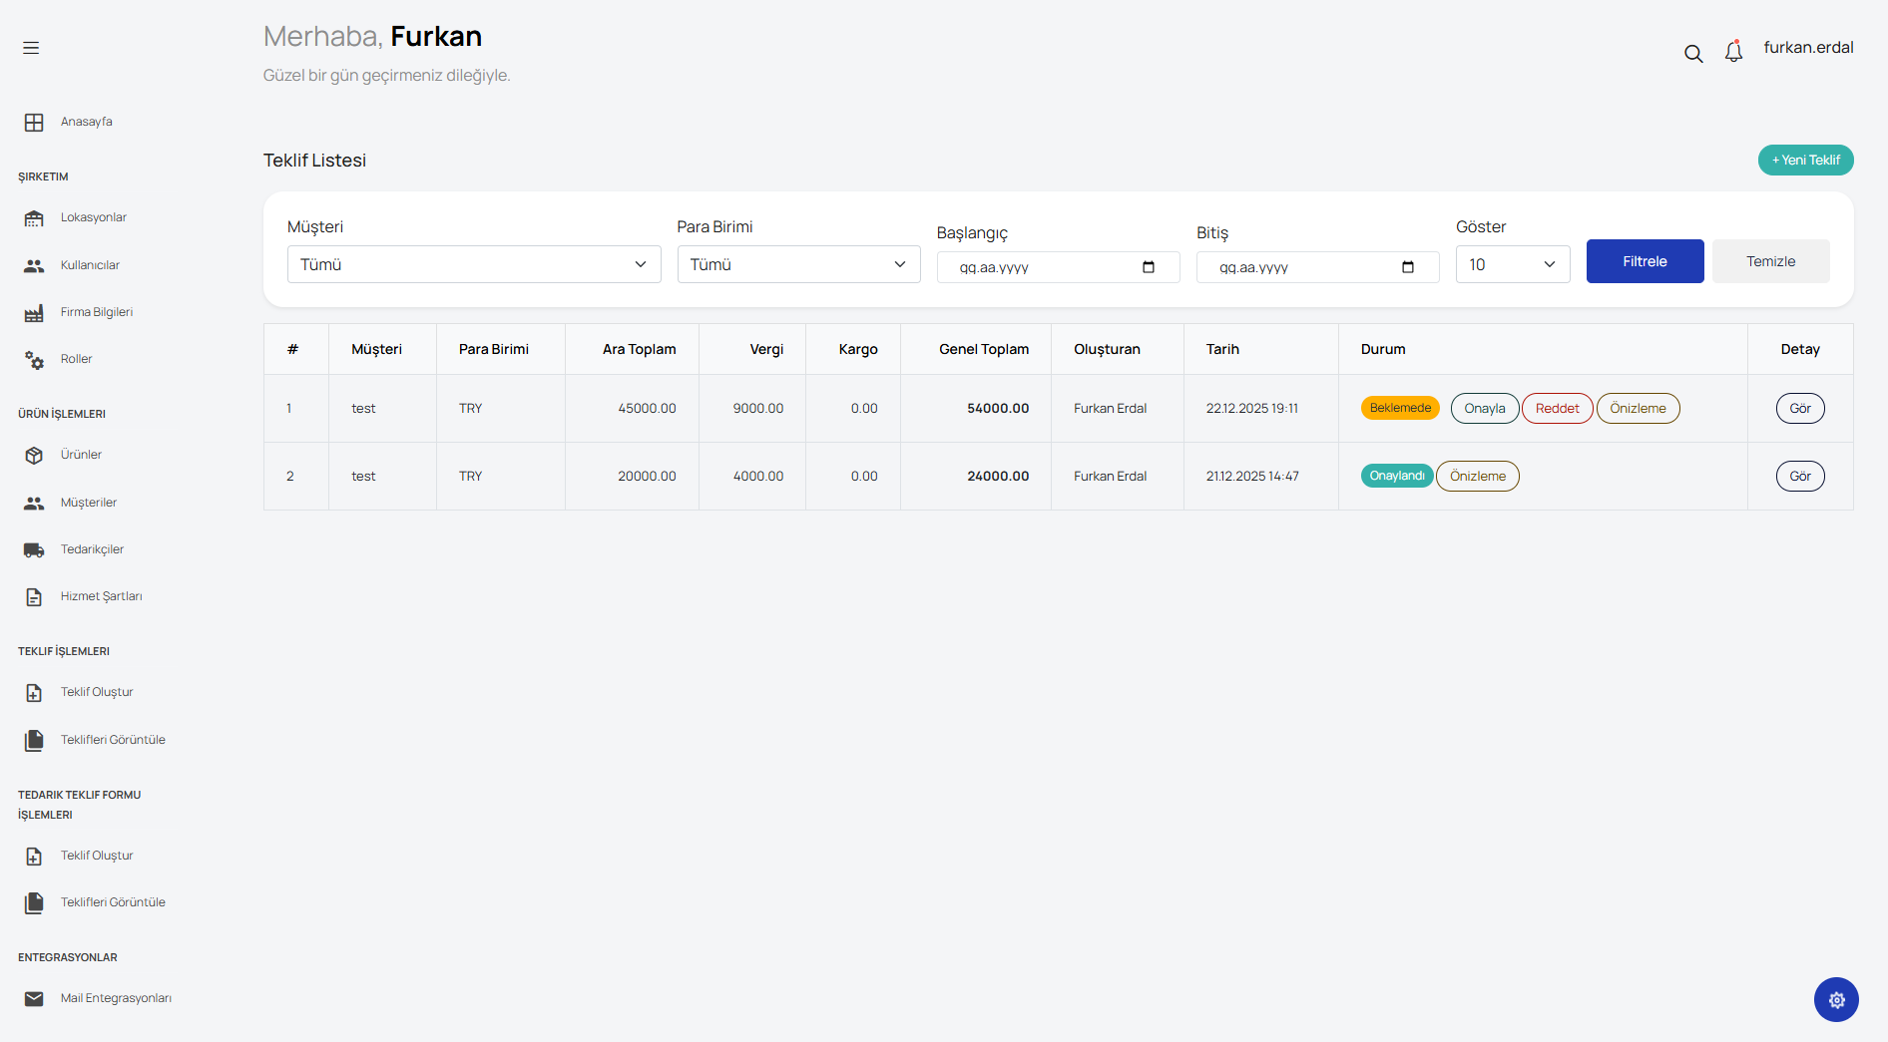Open Firma Bilgileri menu item
The image size is (1888, 1042).
tap(96, 312)
